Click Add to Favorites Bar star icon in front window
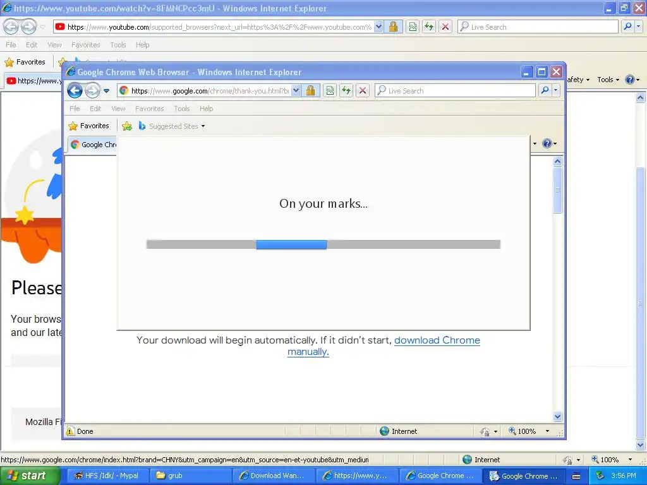This screenshot has height=485, width=647. tap(127, 126)
